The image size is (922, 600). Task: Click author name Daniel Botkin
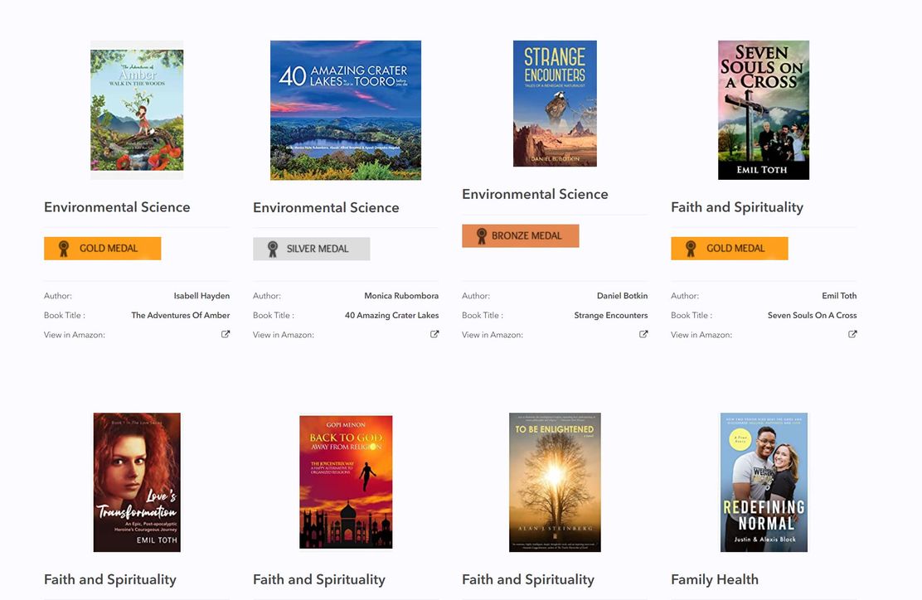(x=622, y=296)
